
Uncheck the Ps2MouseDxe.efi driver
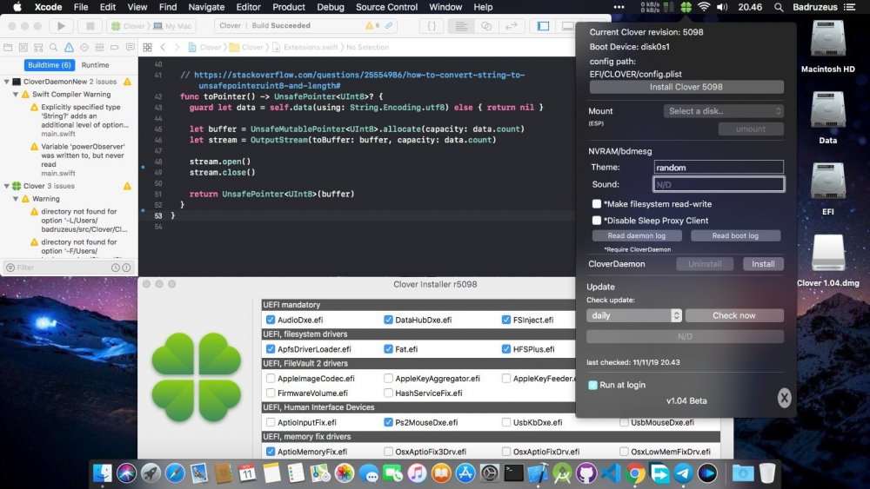coord(388,422)
